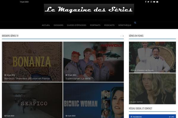
Task: Open the Serpico dossier thumbnail
Action: (x=32, y=100)
